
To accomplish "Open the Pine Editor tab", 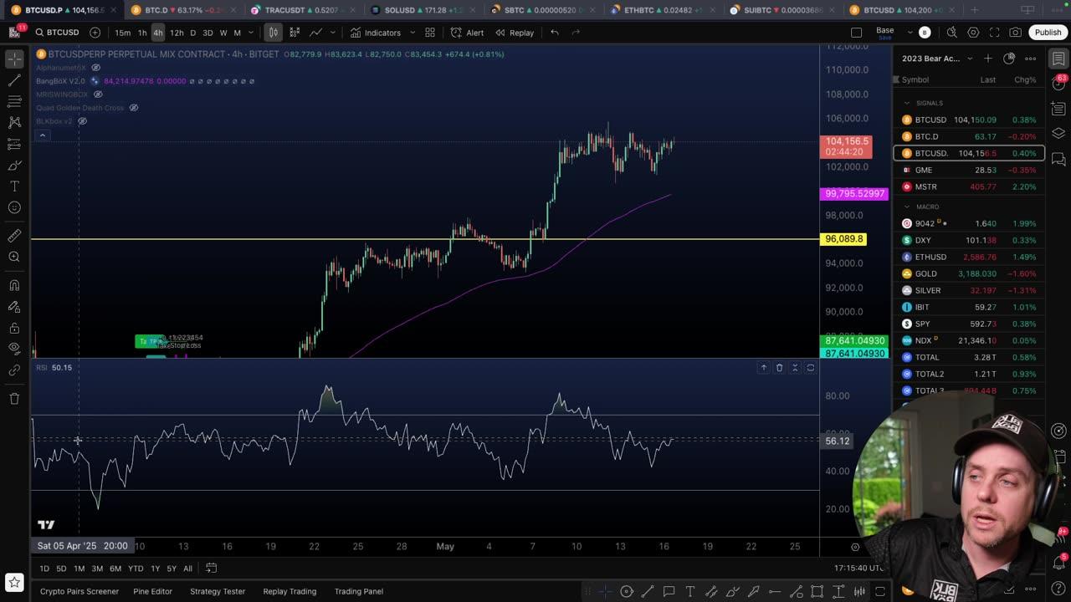I will 152,591.
